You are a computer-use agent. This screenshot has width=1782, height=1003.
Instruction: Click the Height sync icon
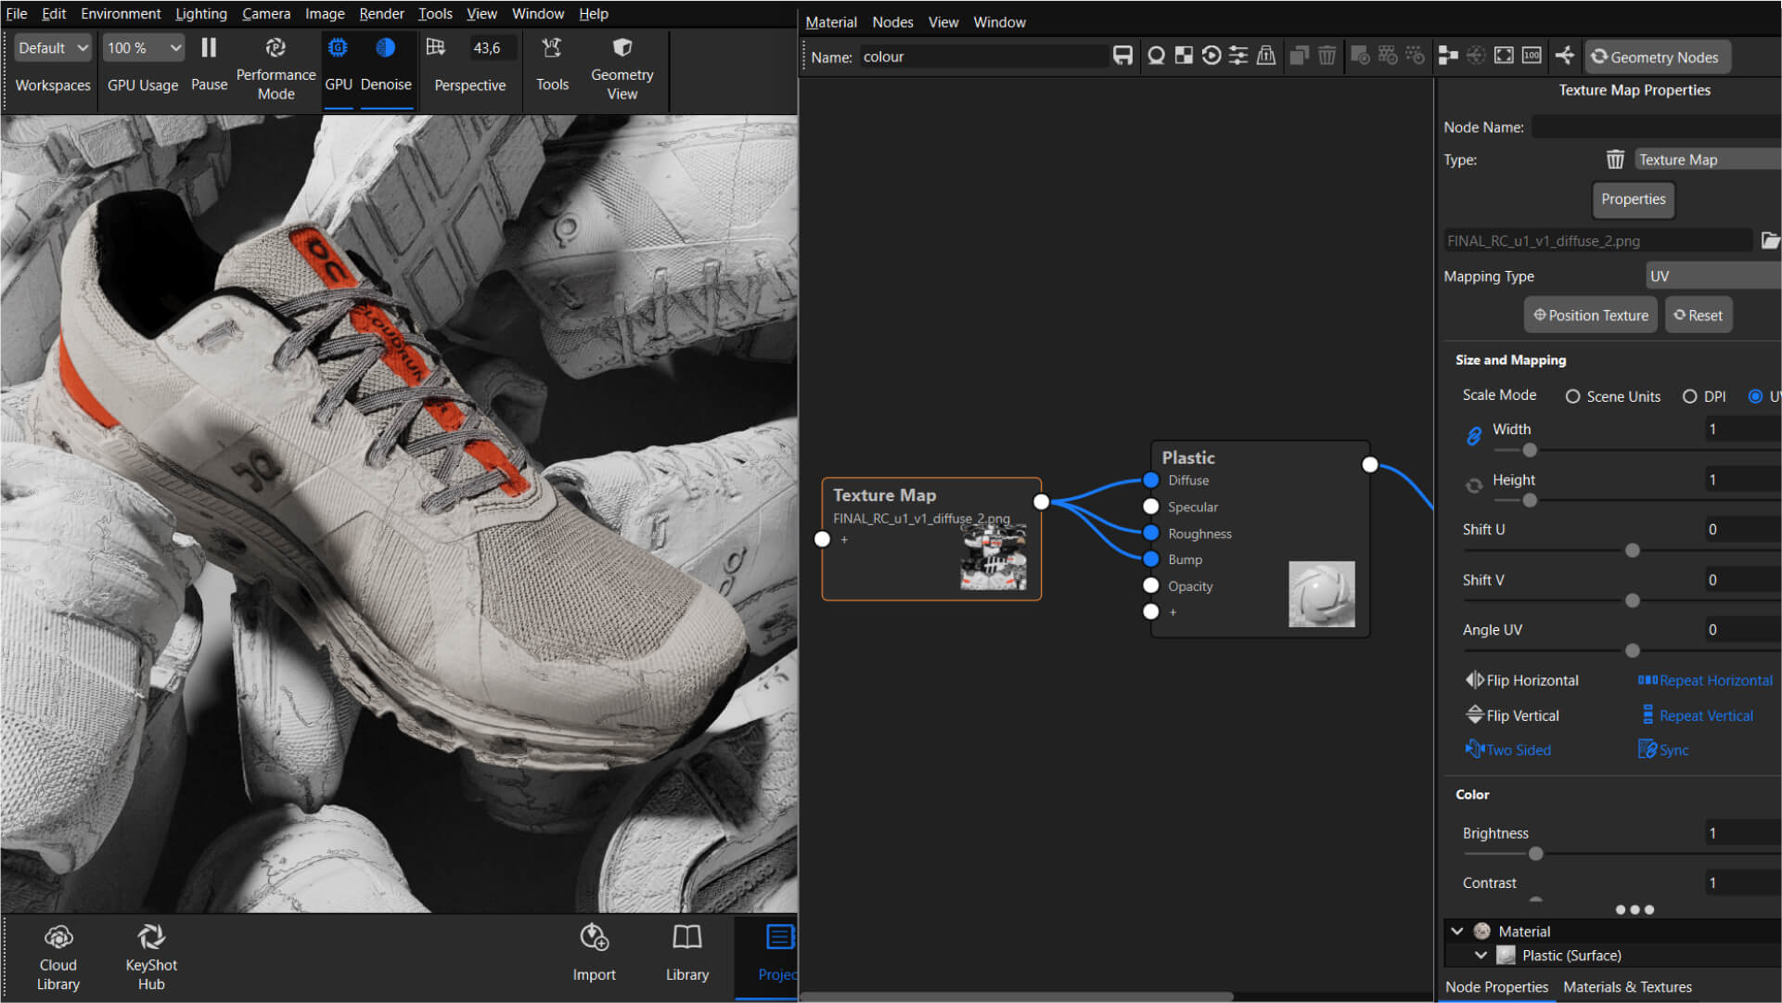click(1474, 485)
